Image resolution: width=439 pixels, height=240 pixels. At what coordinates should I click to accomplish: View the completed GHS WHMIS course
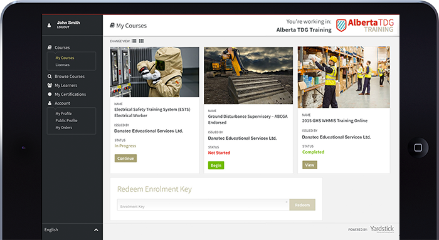(x=310, y=165)
